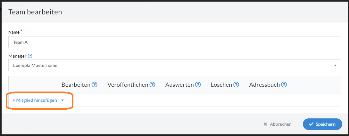Click the X icon of Abbrechen
Image resolution: width=349 pixels, height=136 pixels.
tap(265, 124)
